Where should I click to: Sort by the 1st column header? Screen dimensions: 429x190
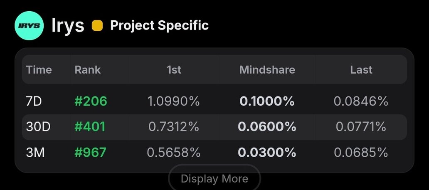[174, 70]
